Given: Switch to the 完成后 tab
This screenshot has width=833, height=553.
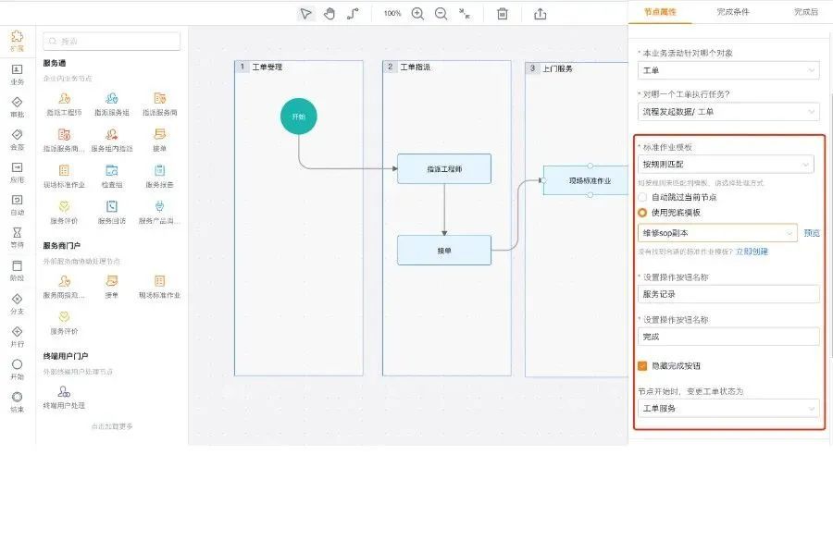Looking at the screenshot, I should tap(806, 12).
